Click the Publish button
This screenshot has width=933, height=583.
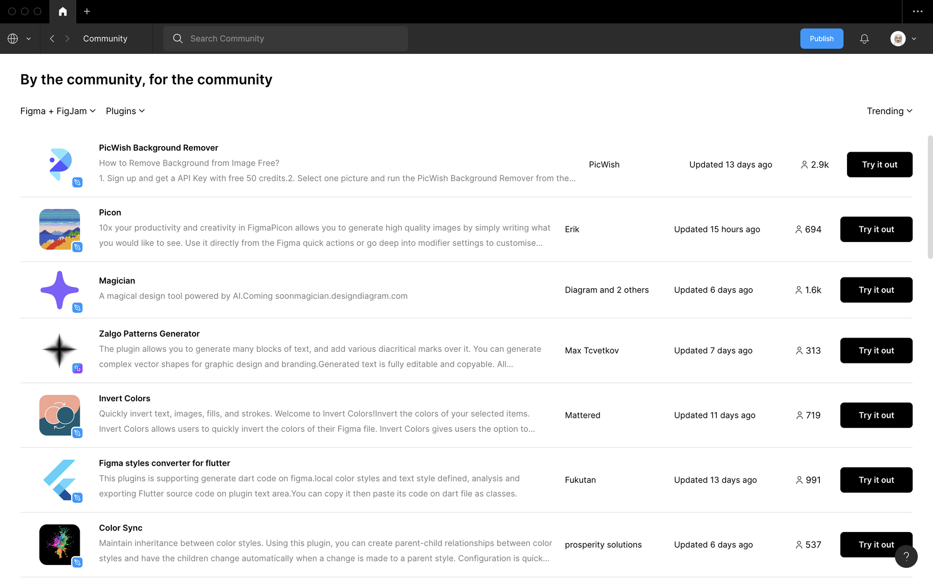[822, 38]
